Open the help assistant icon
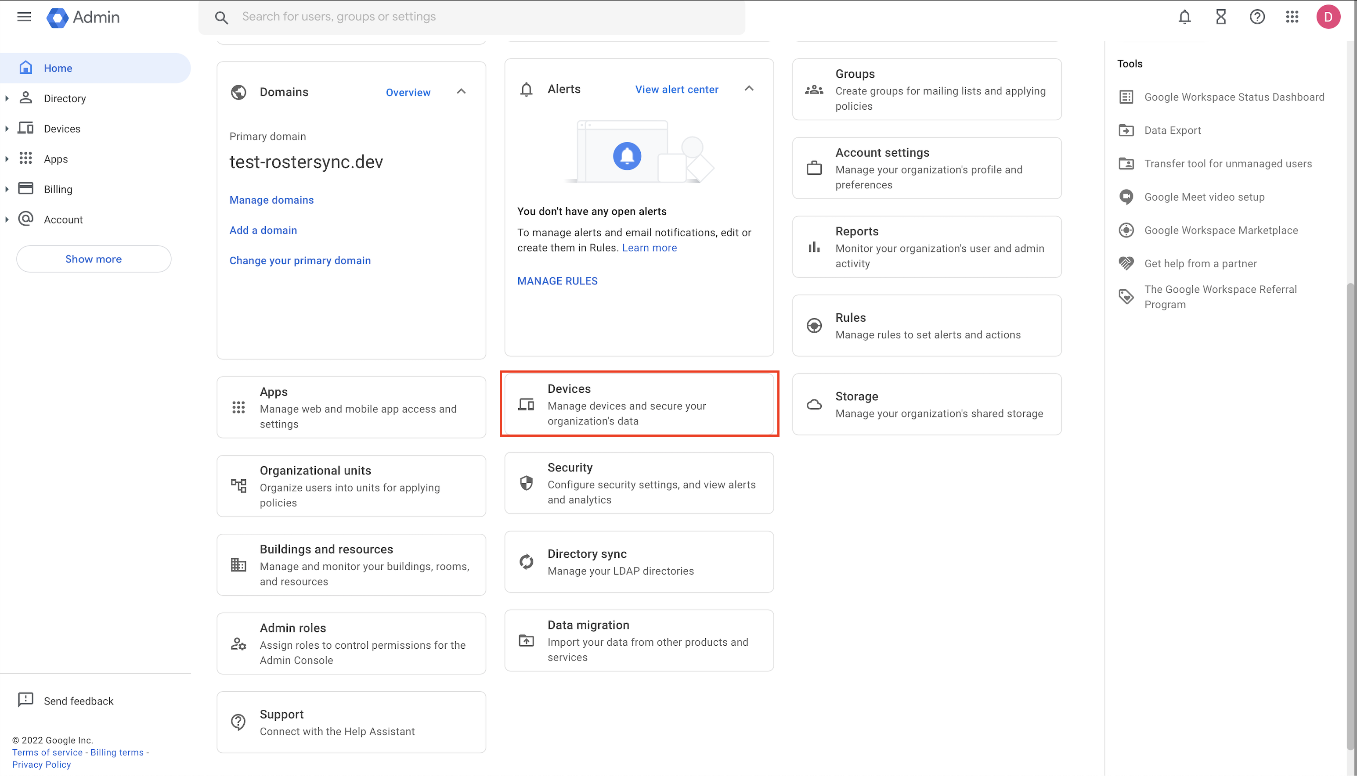 pyautogui.click(x=1257, y=17)
